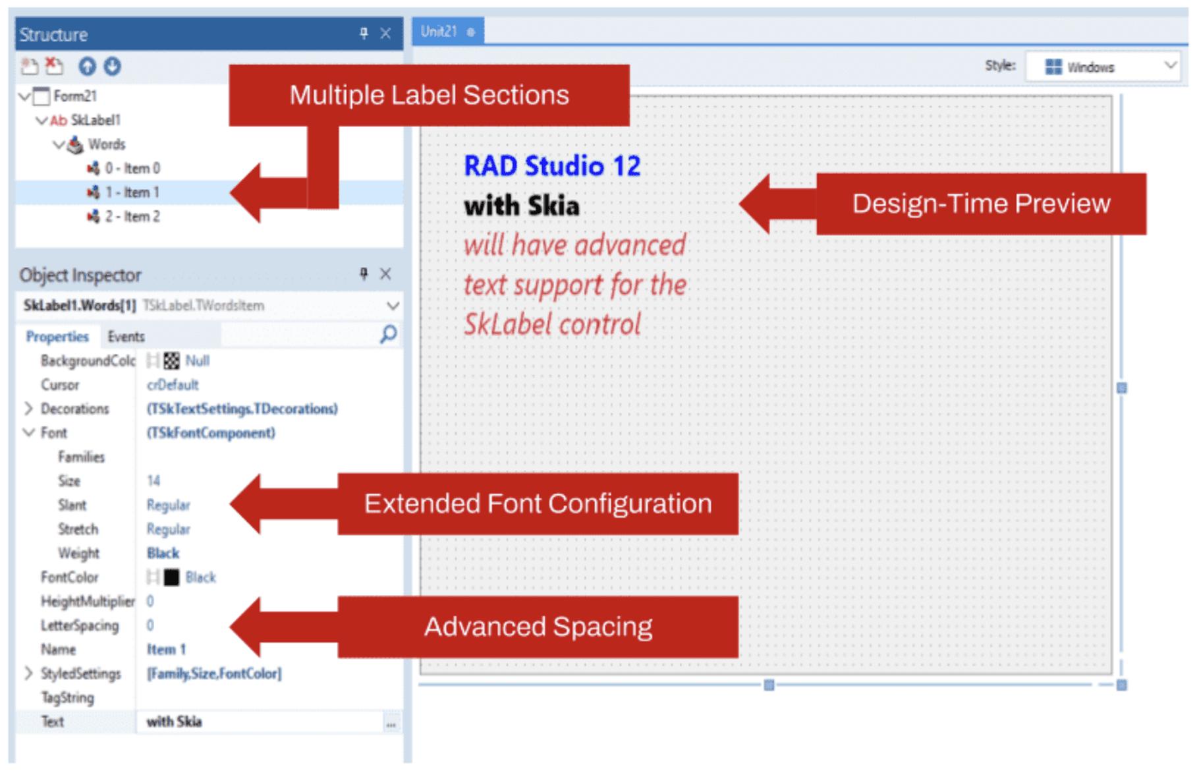
Task: Click the Slant value Regular
Action: (x=168, y=505)
